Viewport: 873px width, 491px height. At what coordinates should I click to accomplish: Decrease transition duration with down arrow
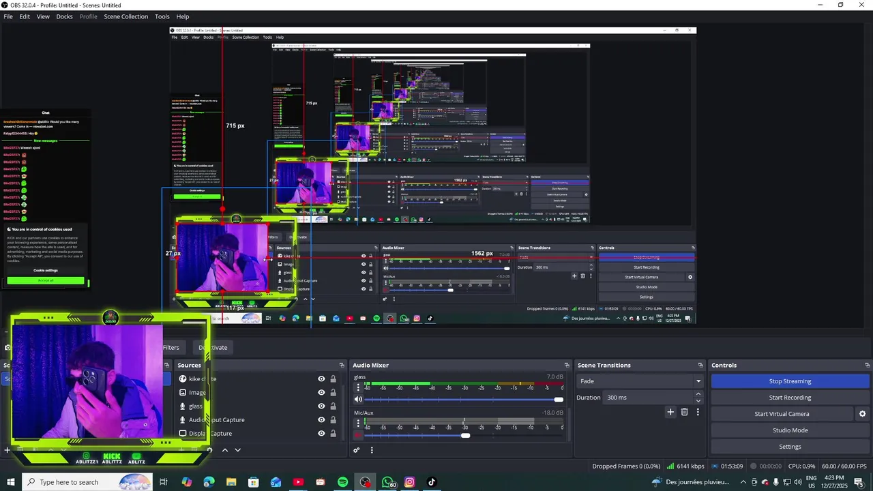tap(698, 401)
